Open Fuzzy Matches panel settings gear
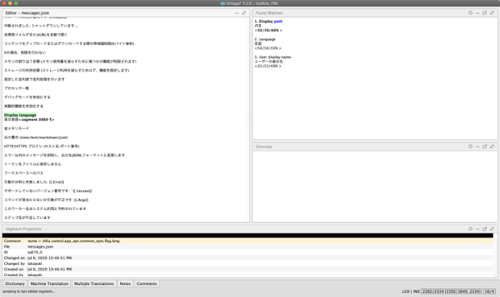The height and width of the screenshot is (297, 500). click(470, 13)
